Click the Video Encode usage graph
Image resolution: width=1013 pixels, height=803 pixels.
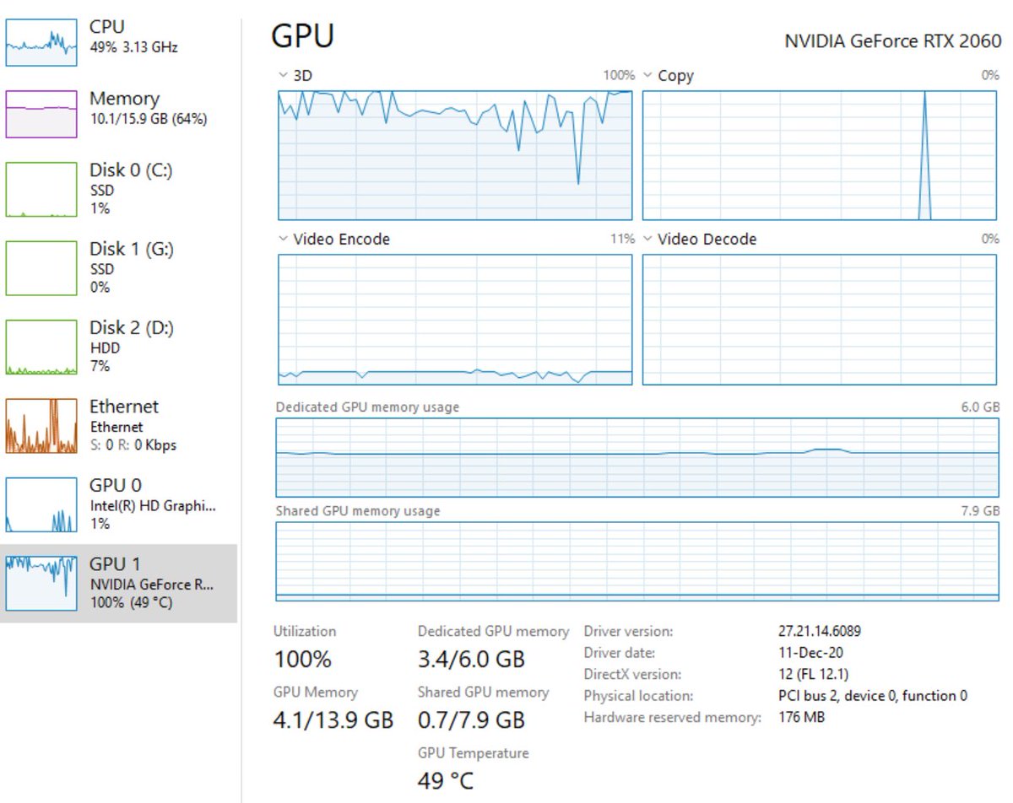[x=455, y=320]
